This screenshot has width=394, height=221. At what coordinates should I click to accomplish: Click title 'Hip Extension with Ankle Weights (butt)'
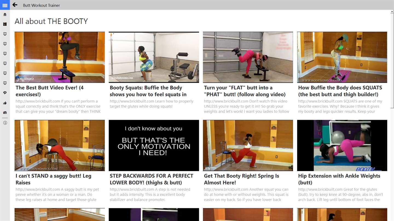pos(339,179)
